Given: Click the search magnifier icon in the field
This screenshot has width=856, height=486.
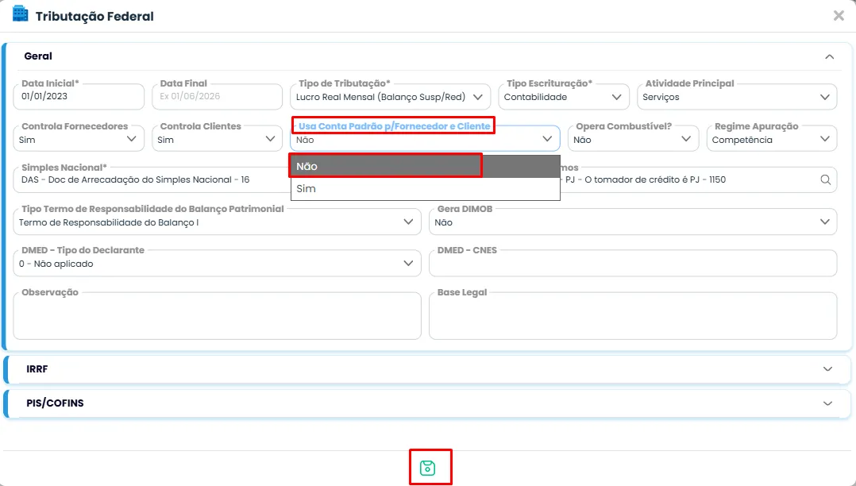Looking at the screenshot, I should point(826,179).
